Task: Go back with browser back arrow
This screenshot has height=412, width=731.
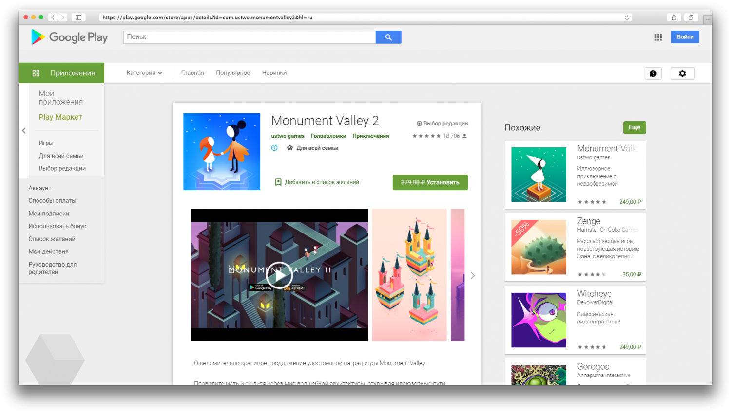Action: [53, 18]
